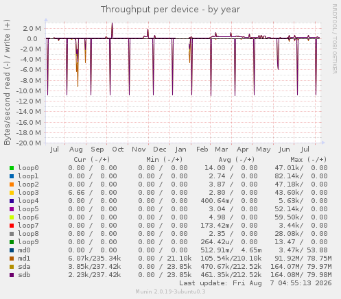Click the loop7 red legend swatch
This screenshot has height=299, width=341.
[12, 226]
